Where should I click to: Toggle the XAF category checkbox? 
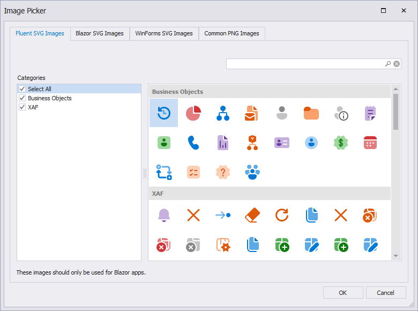(22, 107)
